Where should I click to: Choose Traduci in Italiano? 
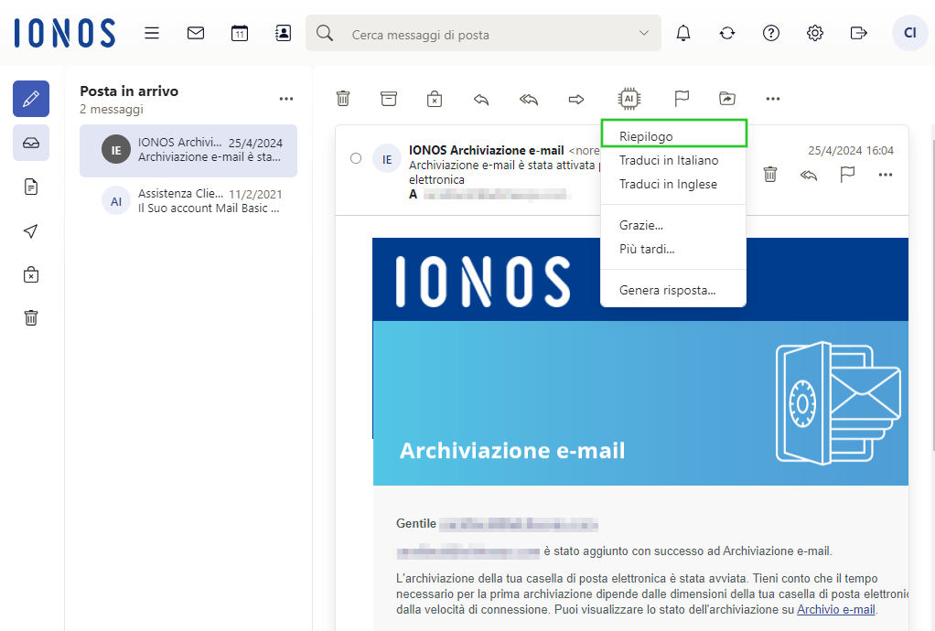674,160
